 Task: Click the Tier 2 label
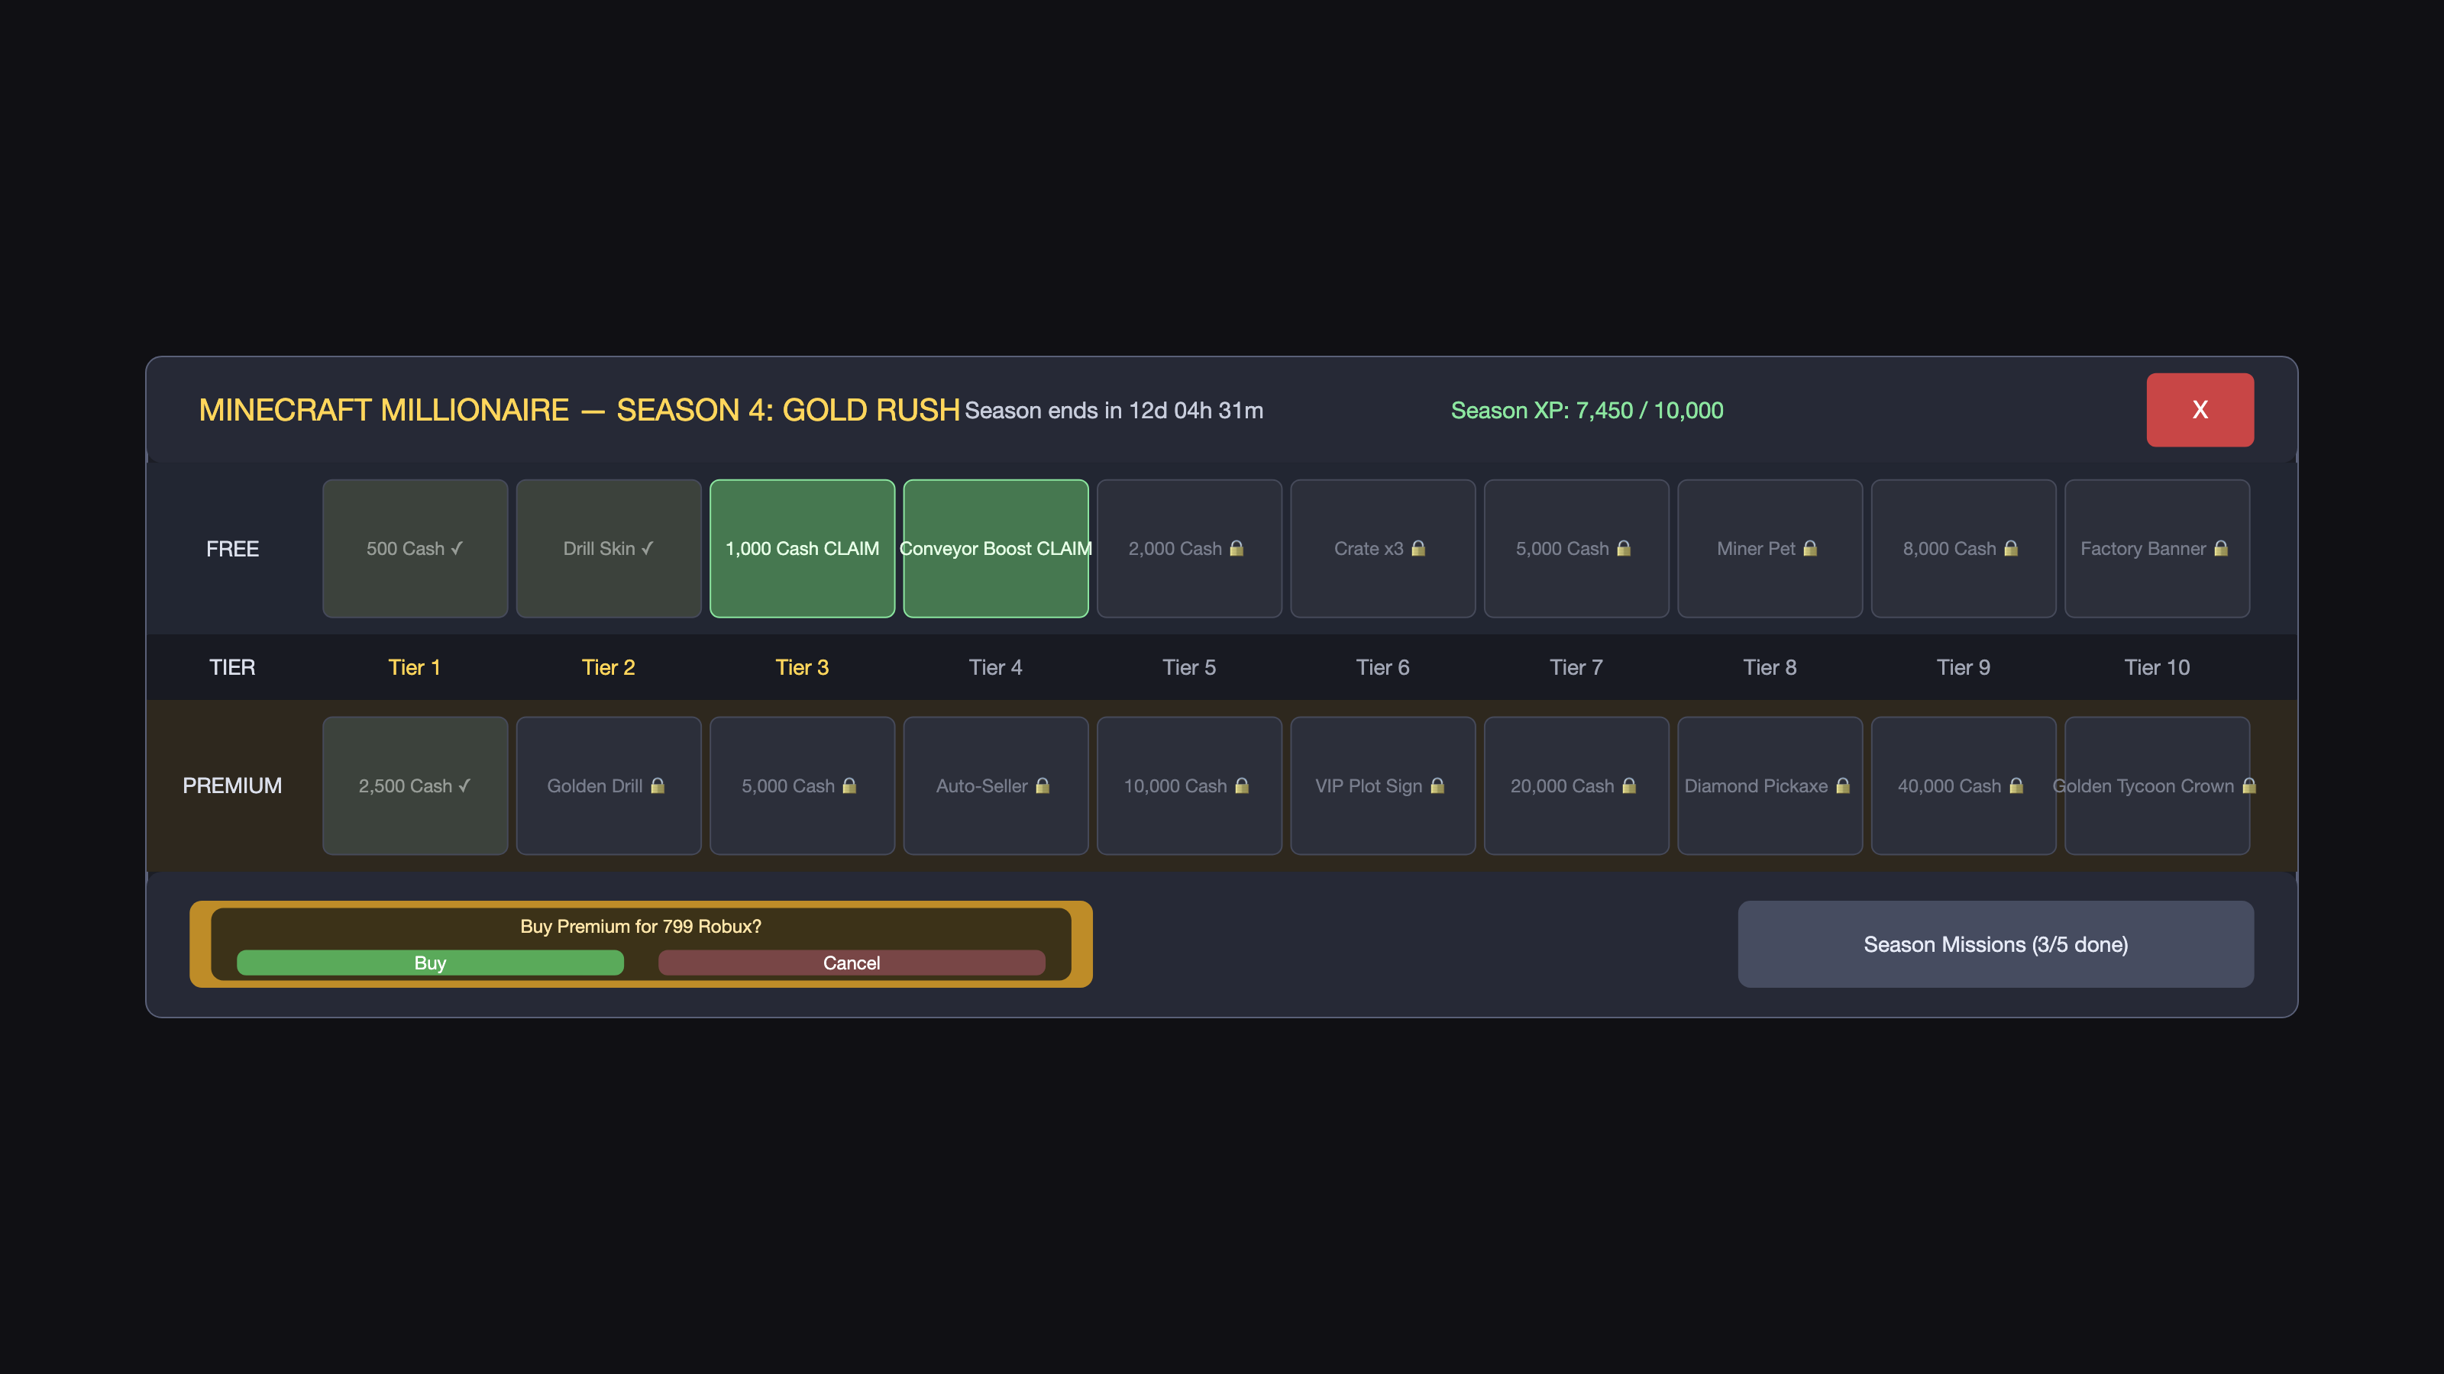(x=608, y=666)
